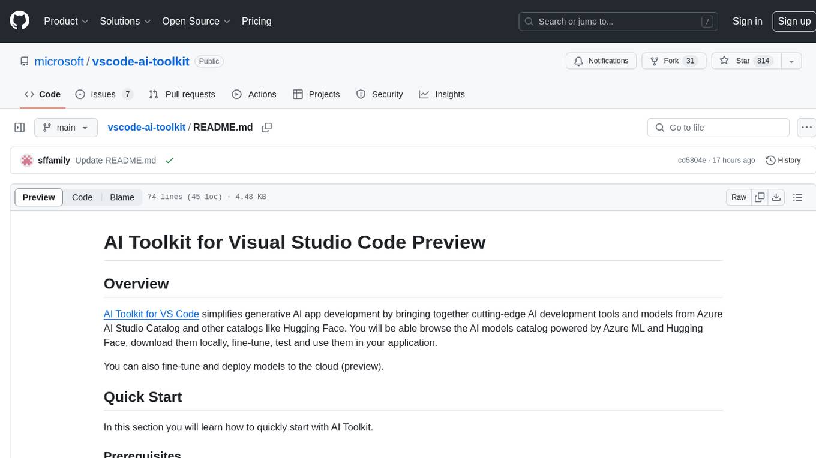Open the main branch selector

click(66, 128)
